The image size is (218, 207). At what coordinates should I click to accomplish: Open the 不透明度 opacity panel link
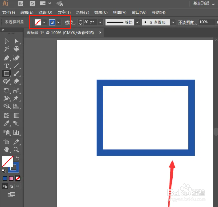tap(187, 22)
